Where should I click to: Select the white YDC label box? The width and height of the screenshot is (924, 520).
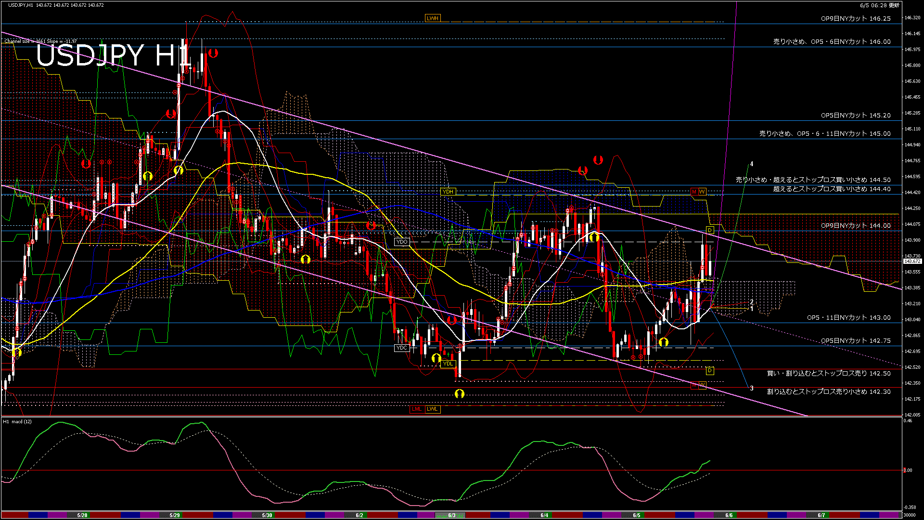point(401,348)
